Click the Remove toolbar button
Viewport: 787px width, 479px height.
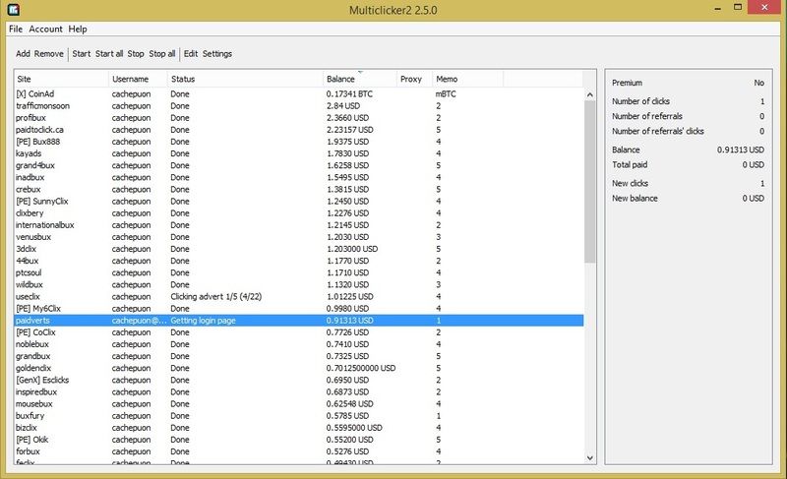pyautogui.click(x=48, y=54)
